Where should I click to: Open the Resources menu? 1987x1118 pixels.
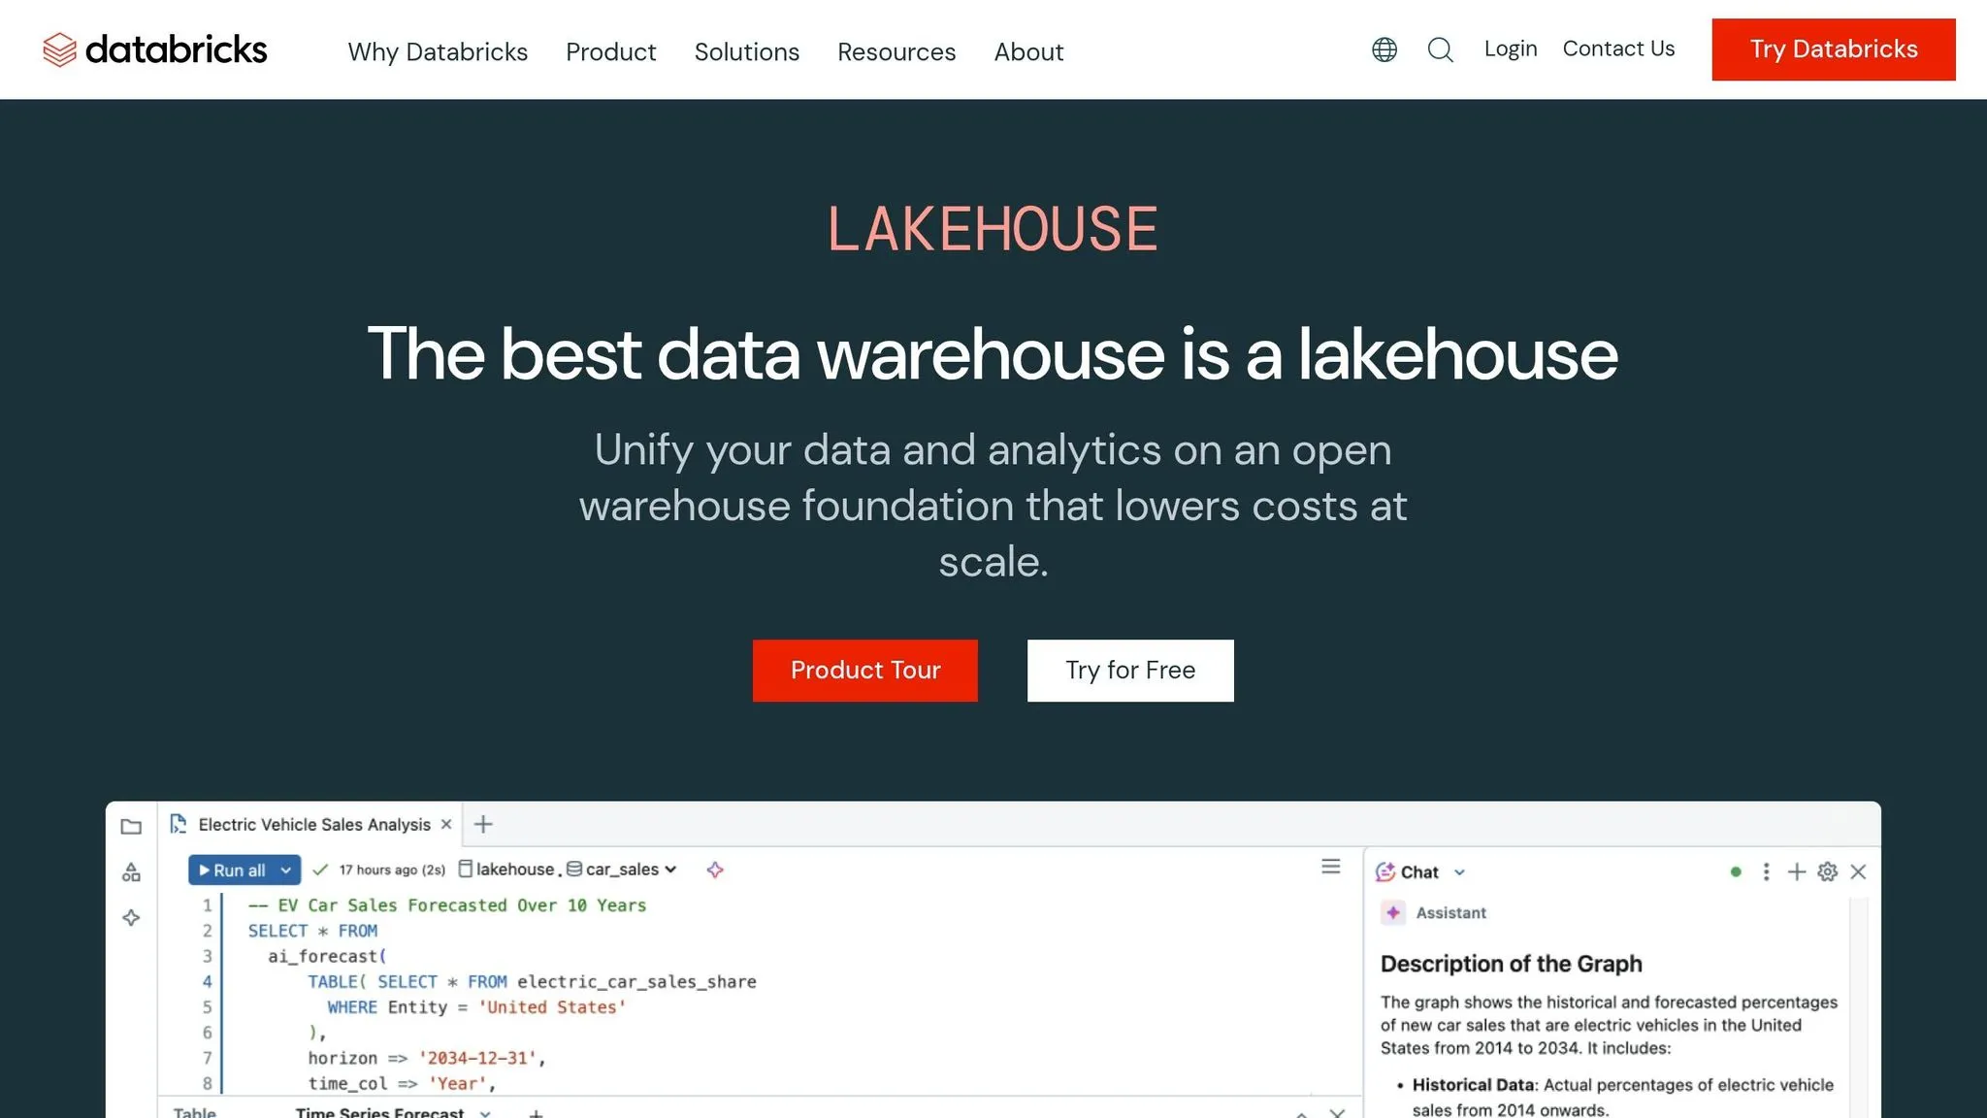tap(896, 51)
